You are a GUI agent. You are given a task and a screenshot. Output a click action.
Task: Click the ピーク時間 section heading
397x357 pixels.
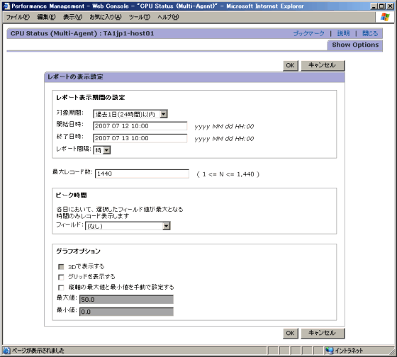(x=71, y=195)
